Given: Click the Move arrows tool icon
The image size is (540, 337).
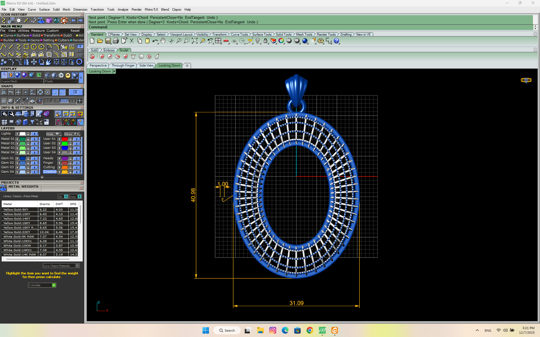Looking at the screenshot, I should point(34,62).
